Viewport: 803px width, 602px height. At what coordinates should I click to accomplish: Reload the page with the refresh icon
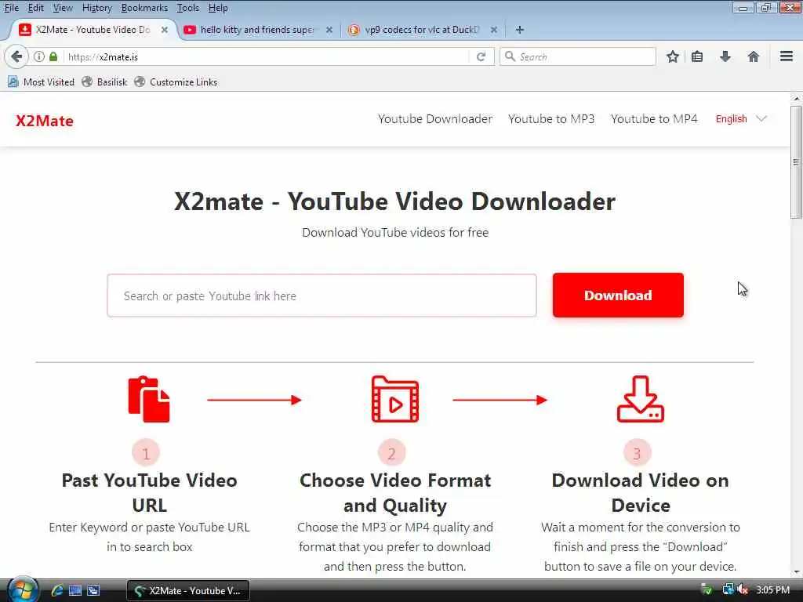pyautogui.click(x=481, y=56)
